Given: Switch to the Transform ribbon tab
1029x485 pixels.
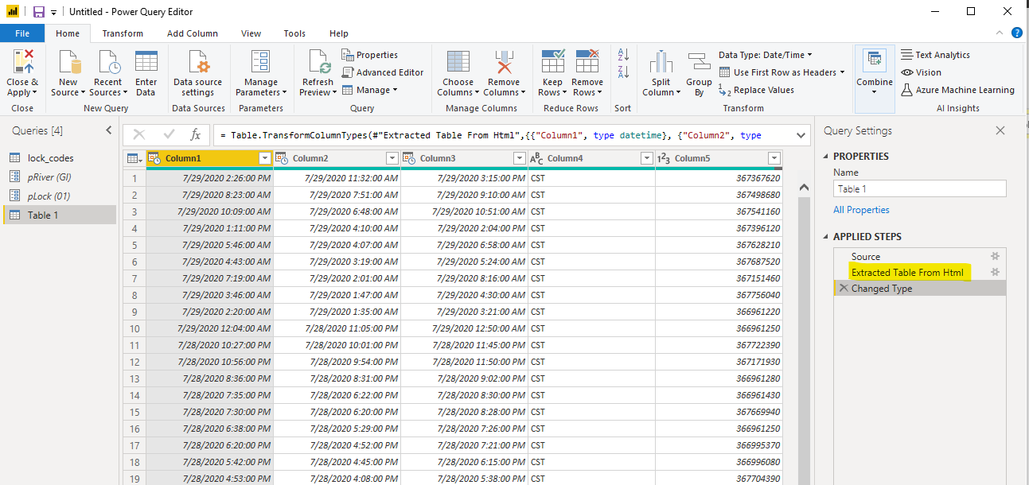Looking at the screenshot, I should (x=122, y=33).
